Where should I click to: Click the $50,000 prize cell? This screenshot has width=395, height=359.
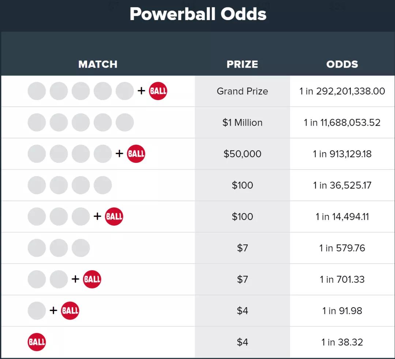pyautogui.click(x=242, y=154)
